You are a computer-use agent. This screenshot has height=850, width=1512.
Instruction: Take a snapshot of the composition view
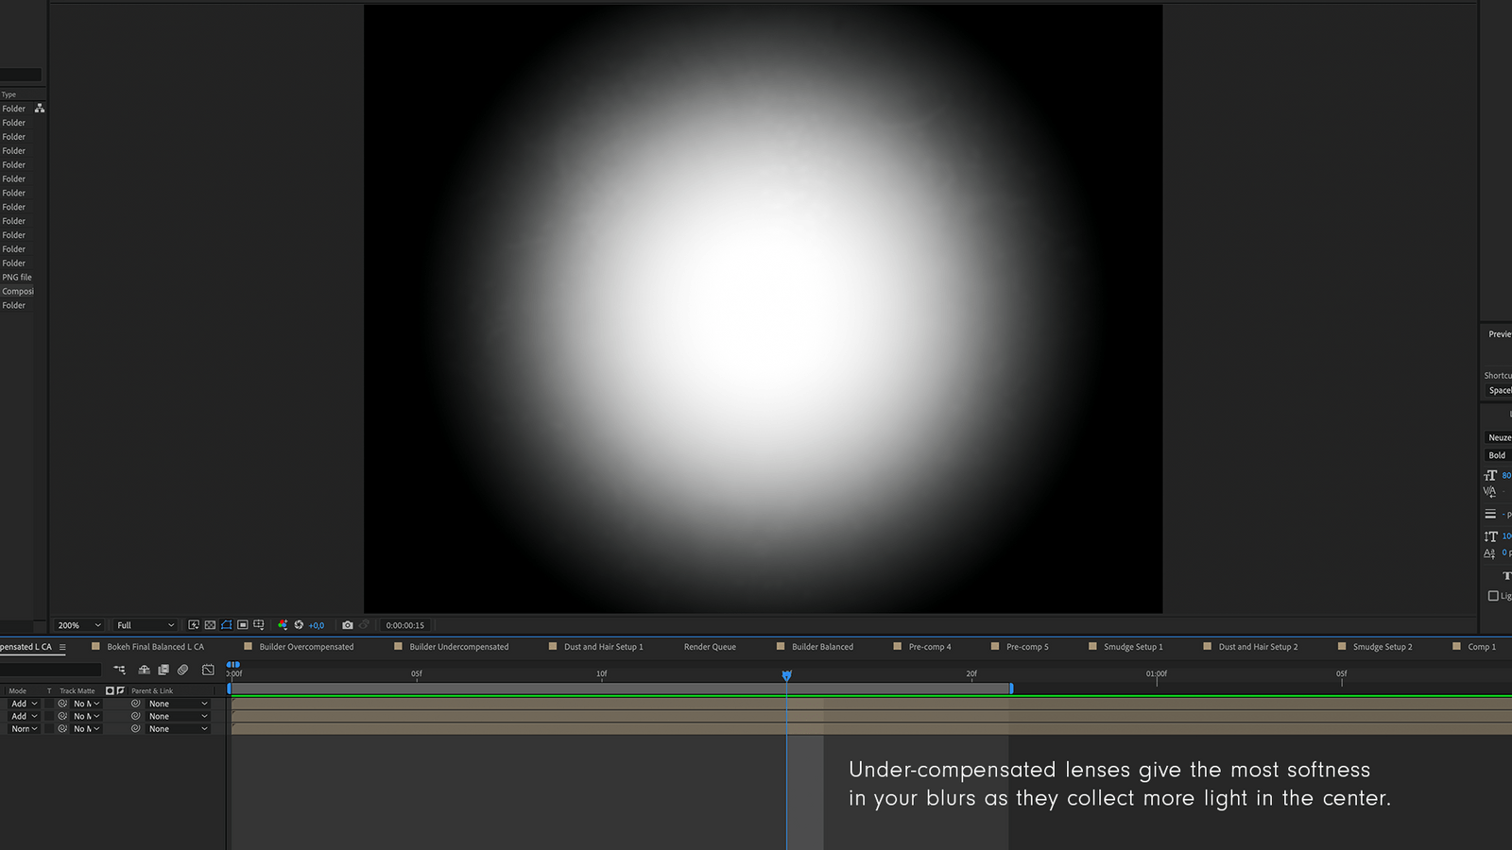(x=348, y=625)
